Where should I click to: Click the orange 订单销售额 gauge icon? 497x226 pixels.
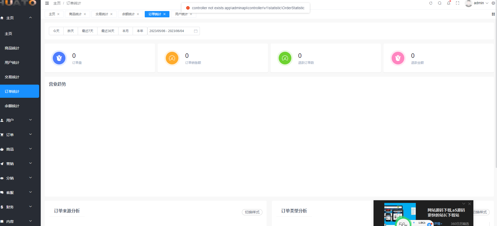tap(172, 58)
